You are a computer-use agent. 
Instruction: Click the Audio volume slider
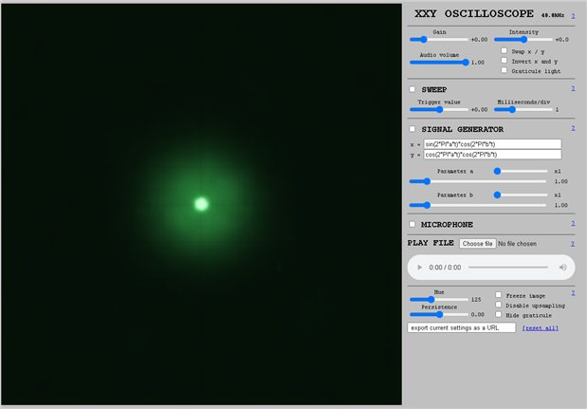pos(439,63)
